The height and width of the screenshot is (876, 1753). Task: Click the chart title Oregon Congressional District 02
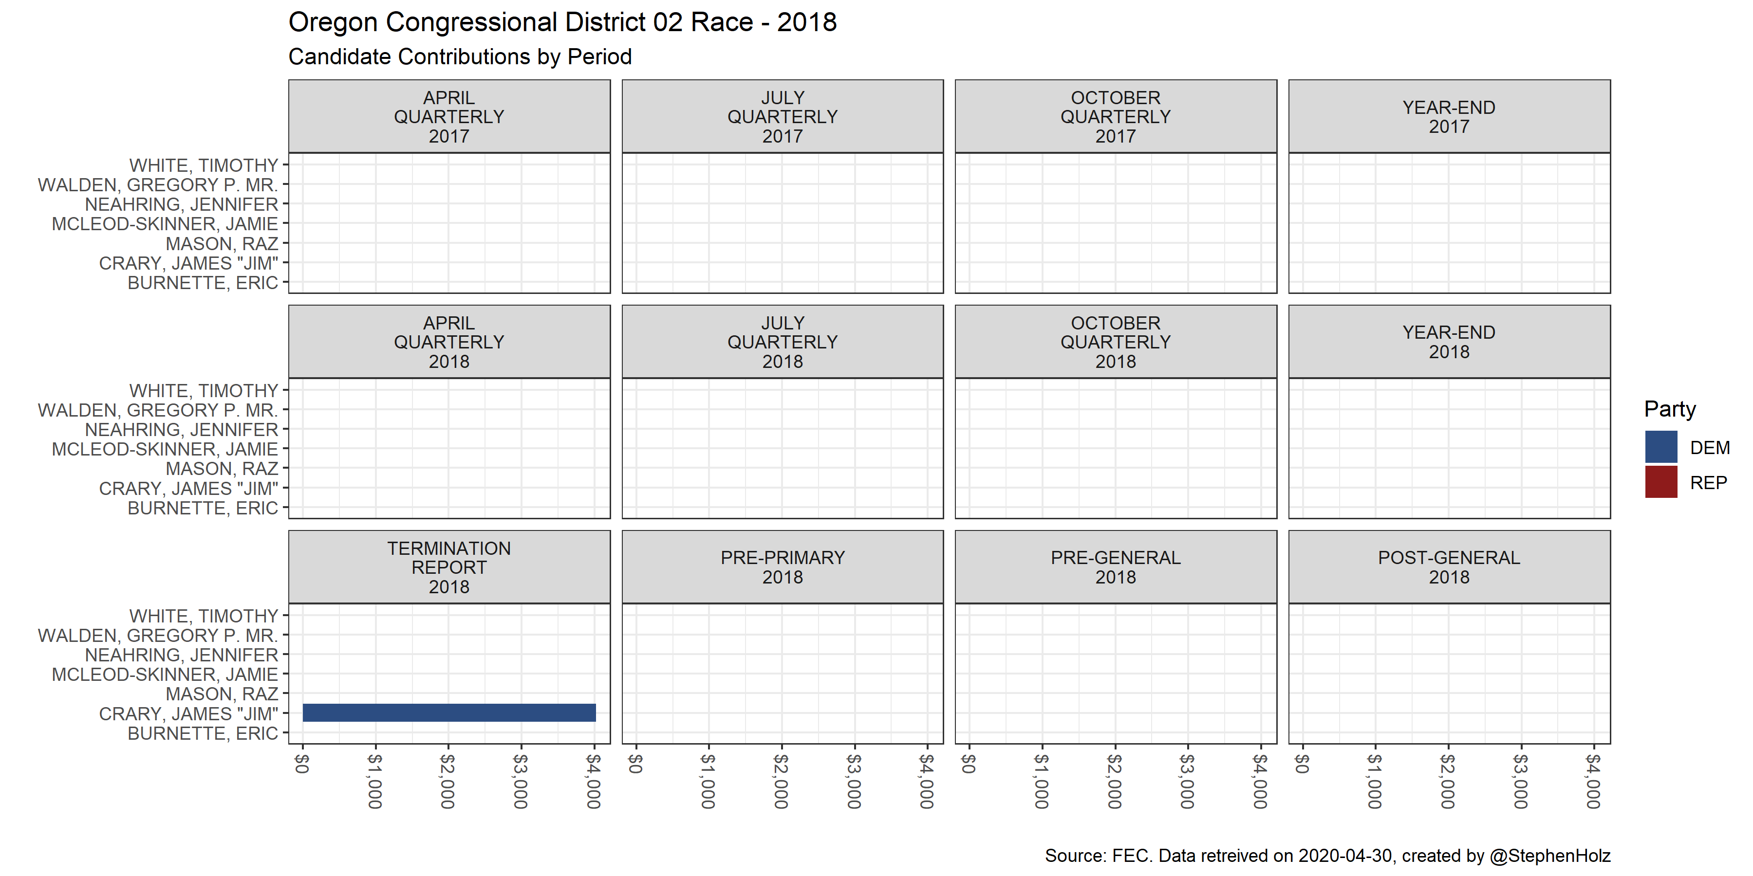coord(562,22)
